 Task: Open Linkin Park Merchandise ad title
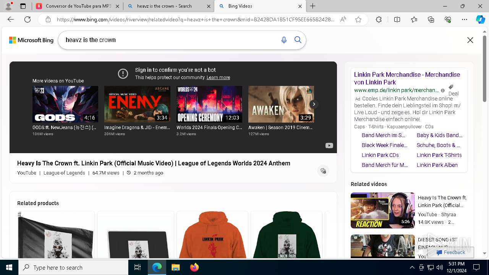(407, 78)
